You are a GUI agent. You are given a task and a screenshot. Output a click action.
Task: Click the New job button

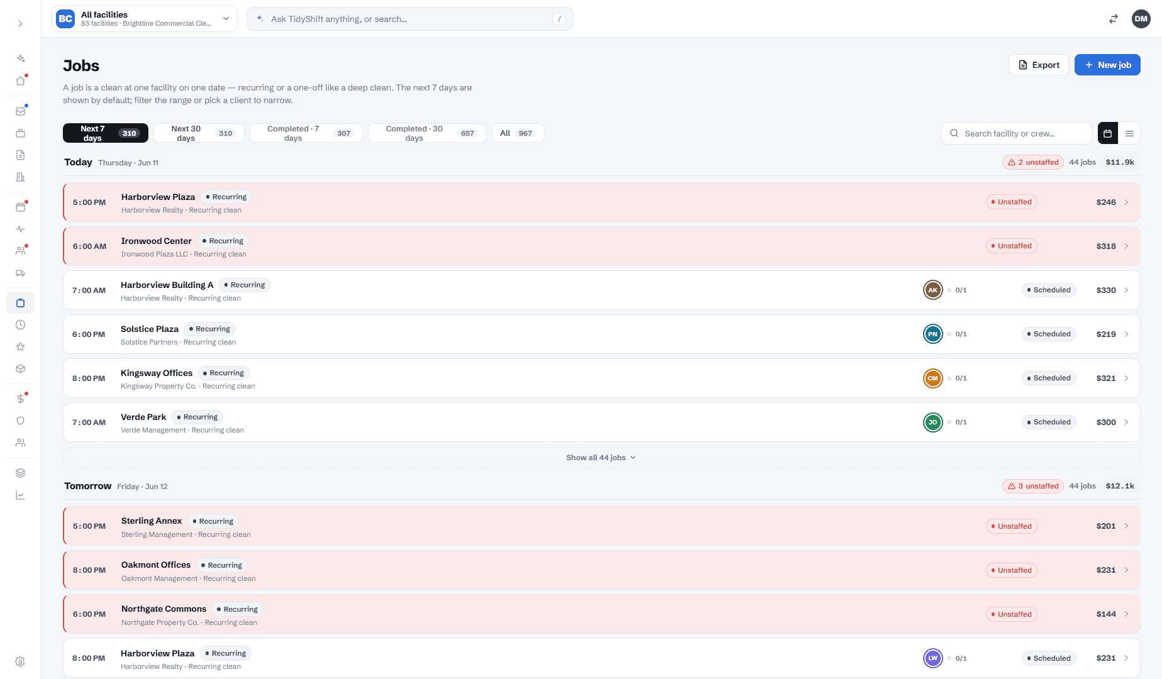click(x=1107, y=65)
